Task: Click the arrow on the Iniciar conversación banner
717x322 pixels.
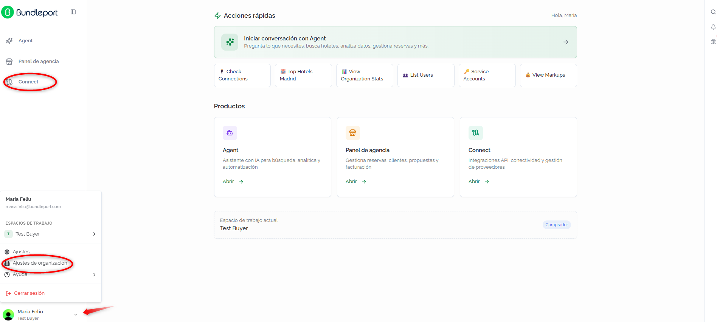Action: [566, 42]
